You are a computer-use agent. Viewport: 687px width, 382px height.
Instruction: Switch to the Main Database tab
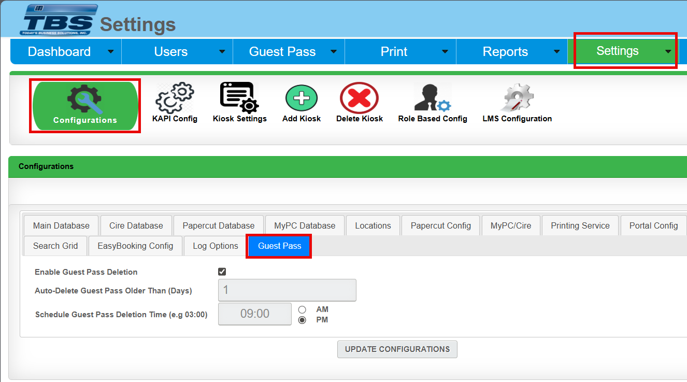pos(61,225)
